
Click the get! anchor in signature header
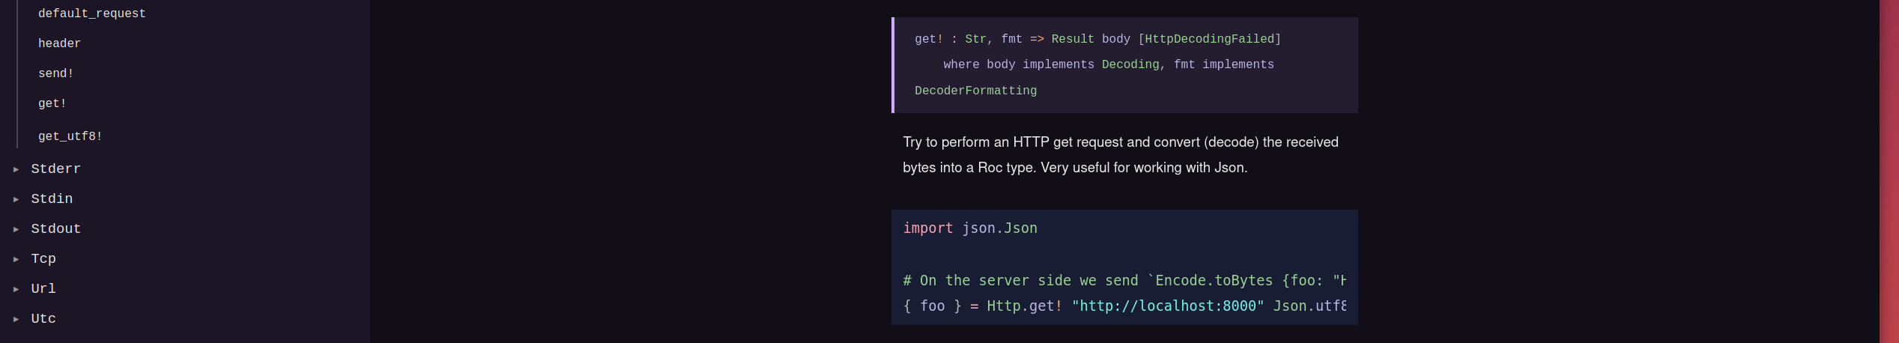point(929,39)
